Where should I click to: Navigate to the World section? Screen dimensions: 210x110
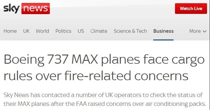pyautogui.click(x=42, y=31)
